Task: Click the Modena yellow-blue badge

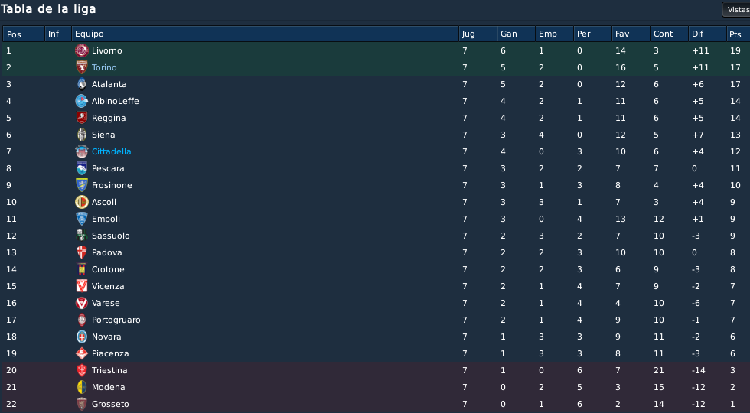Action: pos(82,387)
